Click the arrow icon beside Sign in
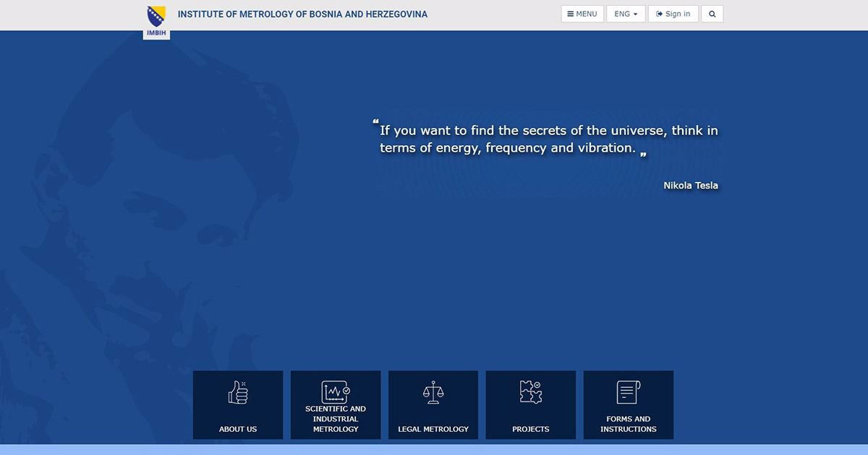The width and height of the screenshot is (868, 455). (x=659, y=14)
